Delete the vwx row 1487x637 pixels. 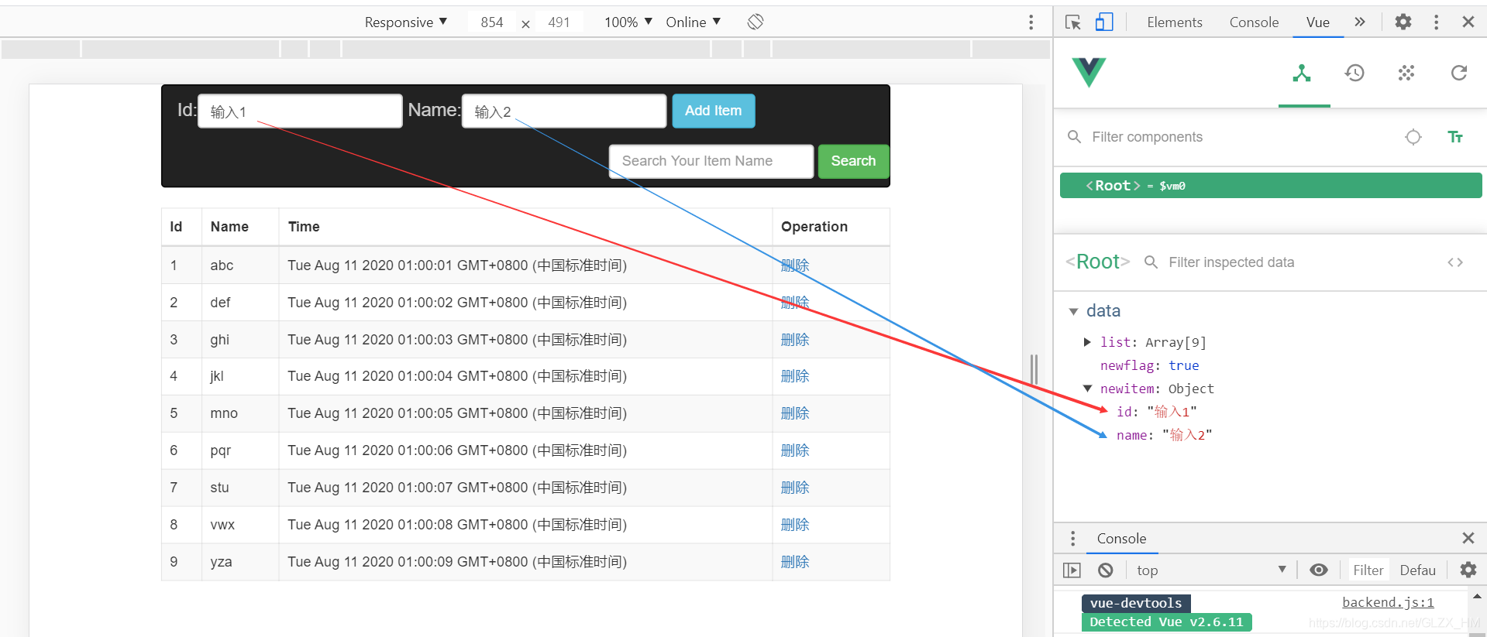pyautogui.click(x=795, y=525)
